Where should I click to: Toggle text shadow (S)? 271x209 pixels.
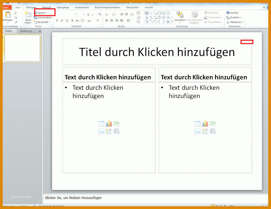[72, 21]
